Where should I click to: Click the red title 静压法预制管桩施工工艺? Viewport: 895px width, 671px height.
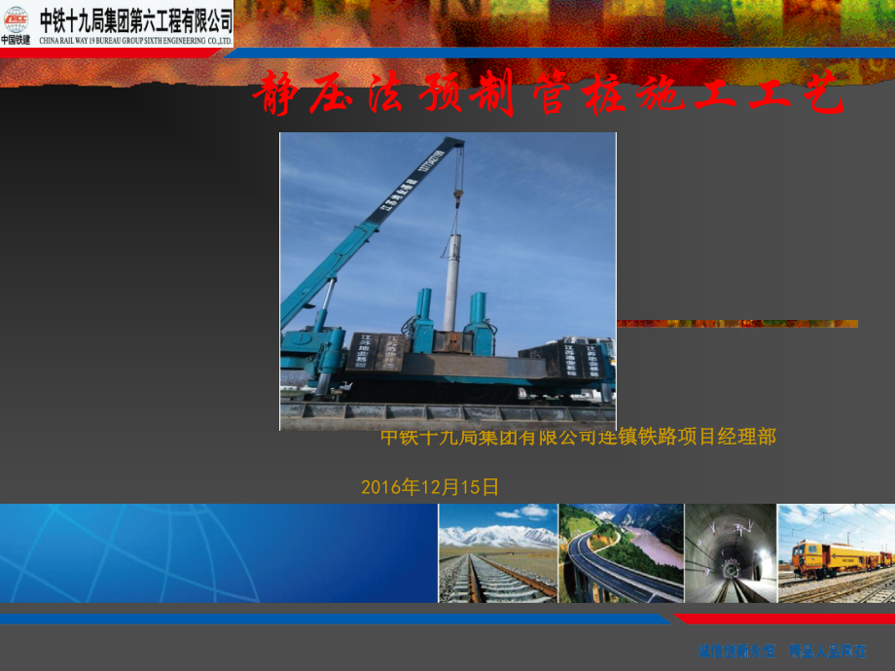[x=548, y=93]
